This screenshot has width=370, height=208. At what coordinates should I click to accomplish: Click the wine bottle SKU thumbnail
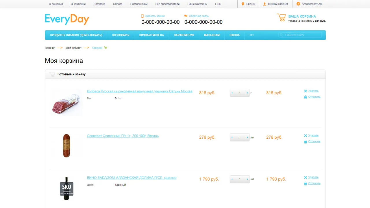[66, 188]
